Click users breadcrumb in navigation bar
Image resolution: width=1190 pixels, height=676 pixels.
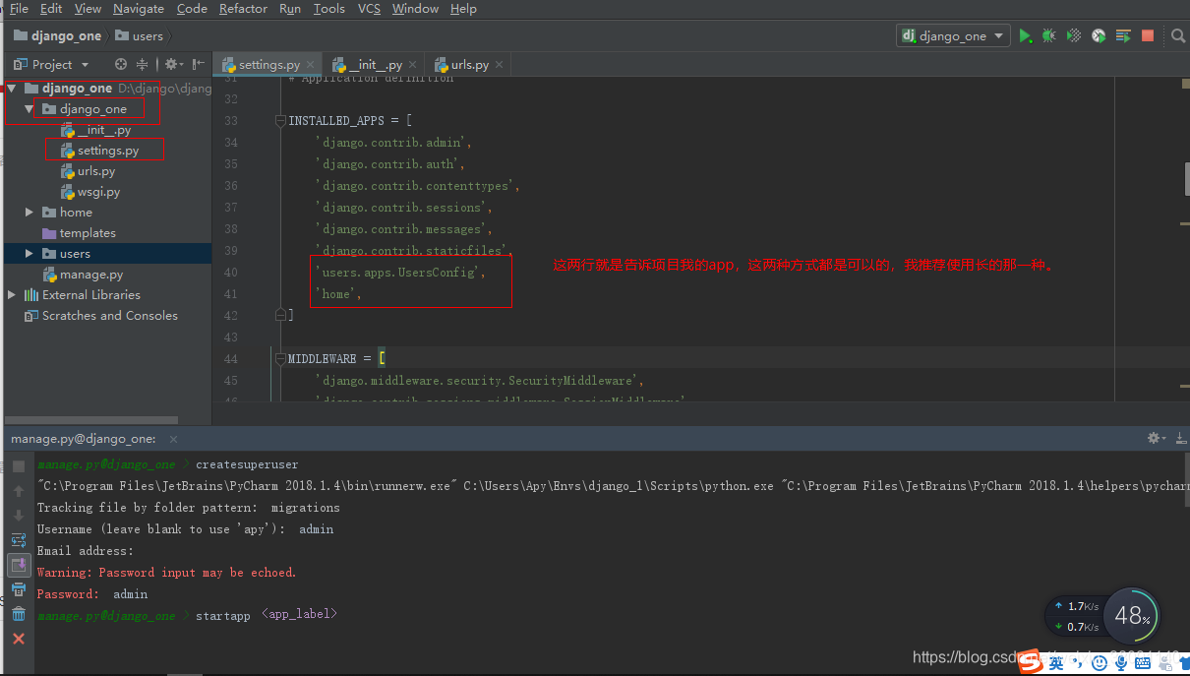(x=139, y=36)
